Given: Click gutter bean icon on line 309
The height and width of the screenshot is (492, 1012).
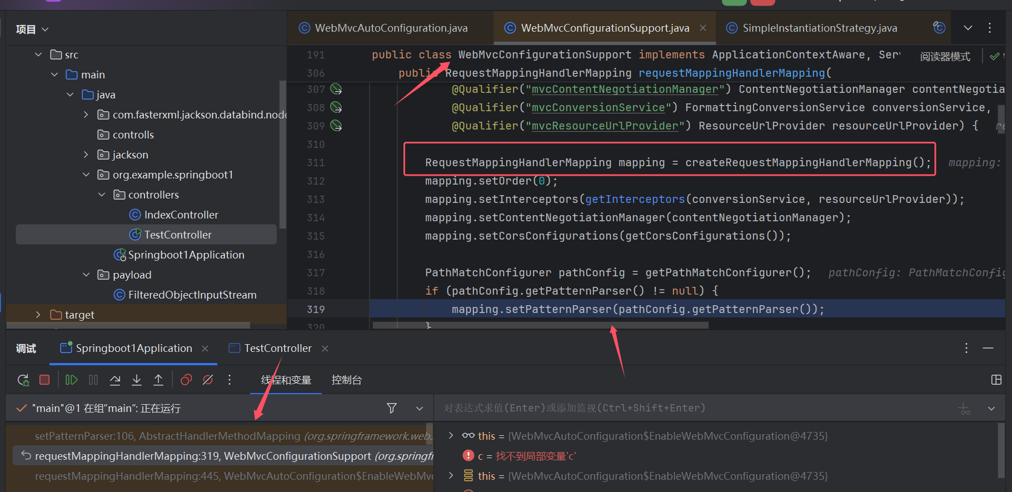Looking at the screenshot, I should pyautogui.click(x=336, y=126).
